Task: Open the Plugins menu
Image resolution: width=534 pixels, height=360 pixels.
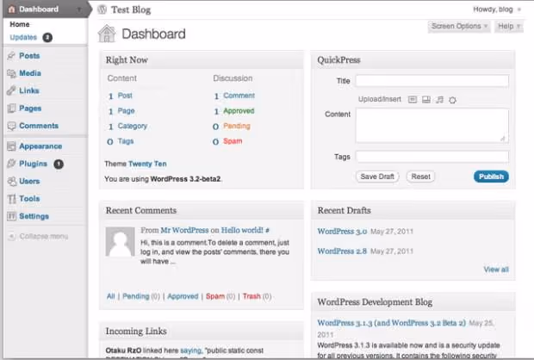Action: (x=33, y=164)
